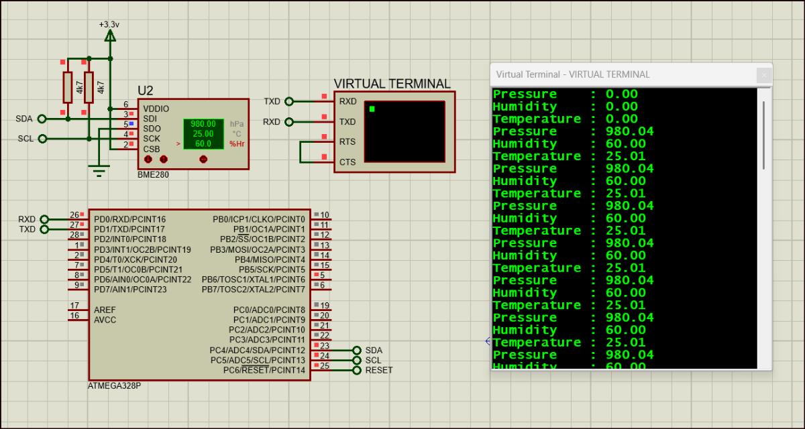Click the PB5/SCK/PCINT5 pin label
Screen dimensions: 805x429
pos(272,269)
